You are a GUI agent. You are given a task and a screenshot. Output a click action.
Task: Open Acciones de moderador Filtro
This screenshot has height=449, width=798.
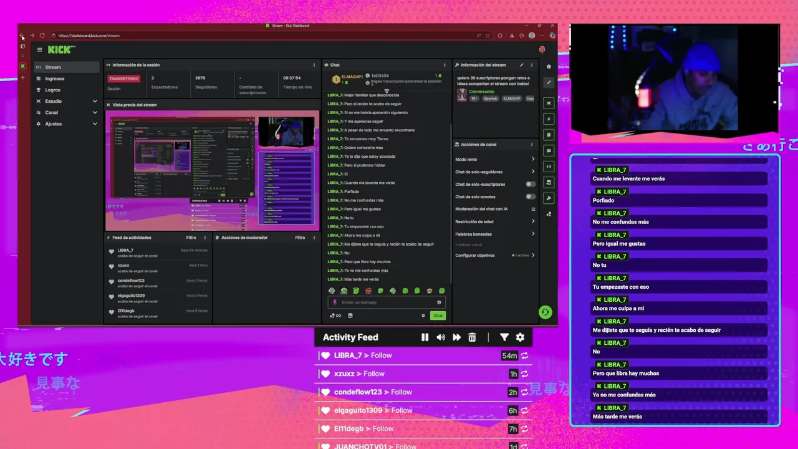(x=300, y=238)
